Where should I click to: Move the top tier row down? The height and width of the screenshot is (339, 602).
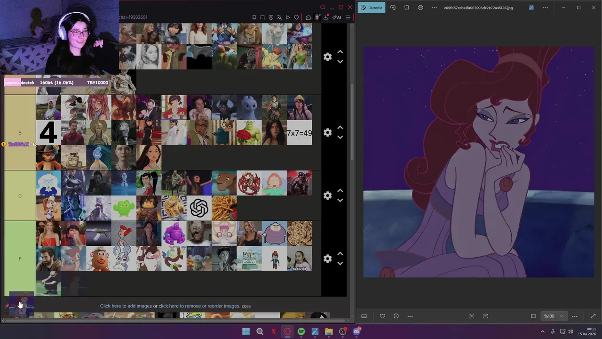[340, 62]
